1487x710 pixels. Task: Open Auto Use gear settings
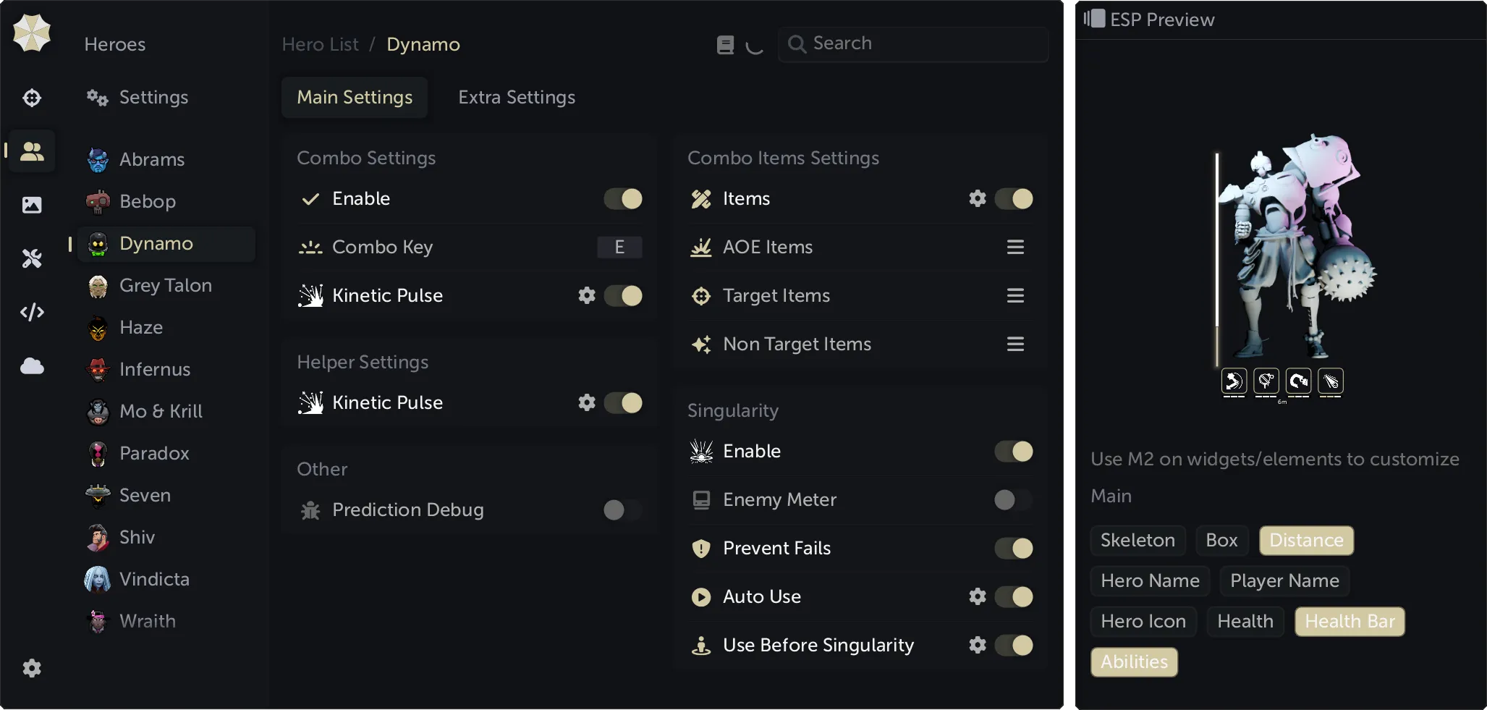[x=977, y=596]
